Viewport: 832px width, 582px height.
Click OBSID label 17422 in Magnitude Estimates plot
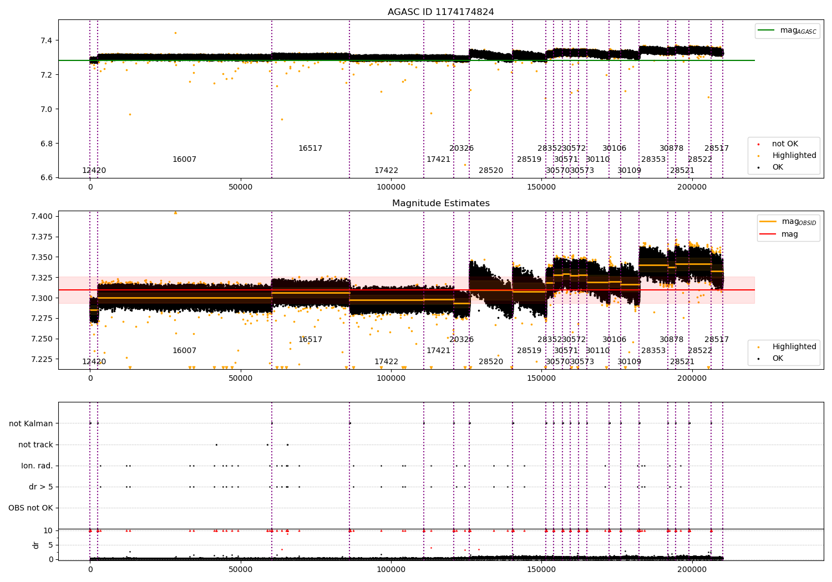click(x=386, y=362)
